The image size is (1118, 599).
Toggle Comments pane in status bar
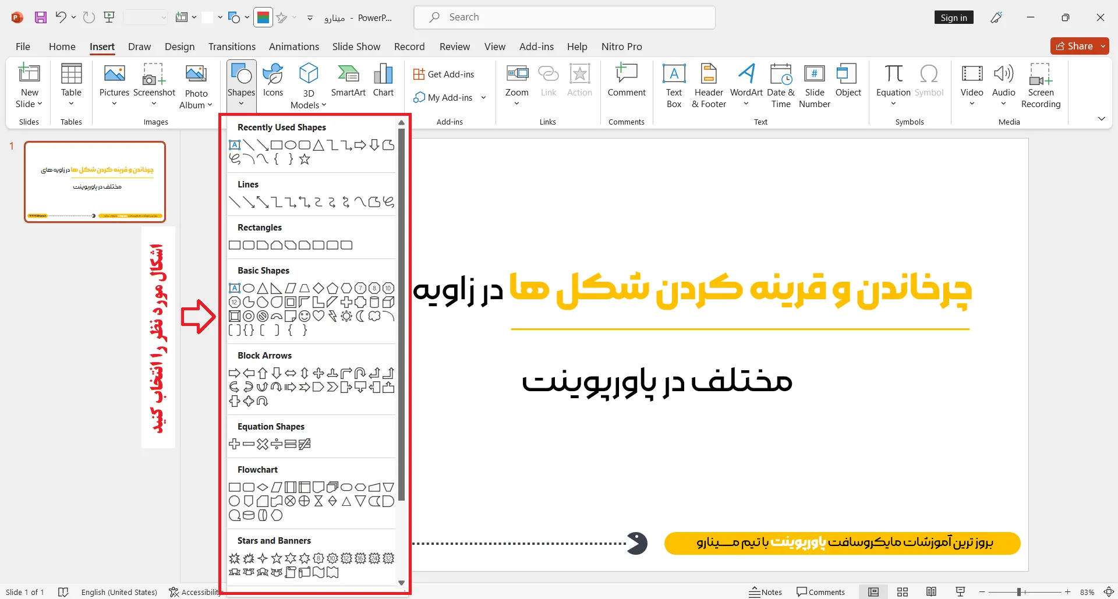(x=820, y=592)
